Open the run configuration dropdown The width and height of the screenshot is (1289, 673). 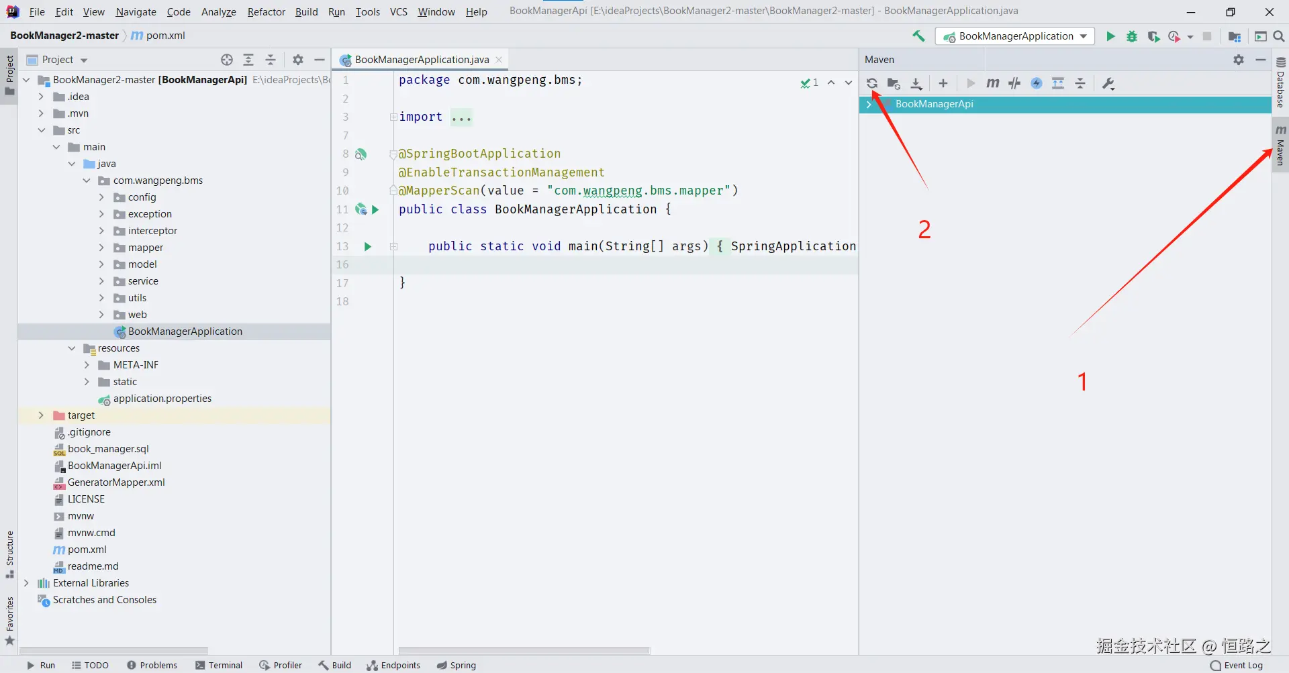coord(1015,36)
